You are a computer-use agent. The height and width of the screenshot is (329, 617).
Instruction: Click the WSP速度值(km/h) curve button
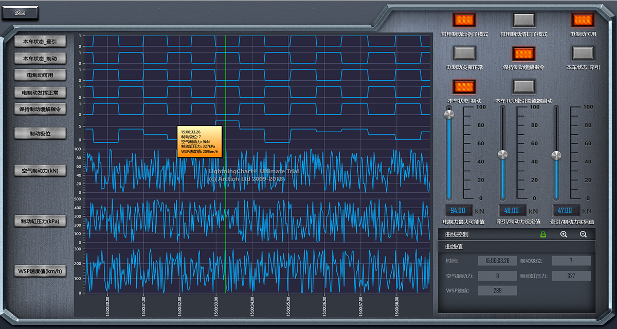[41, 271]
